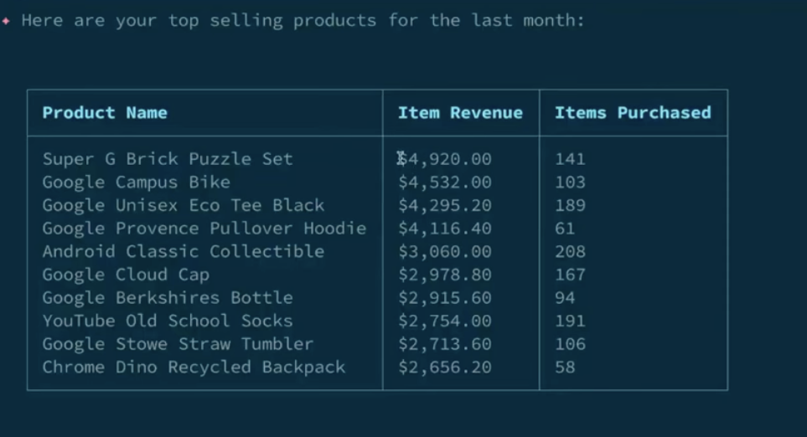Click the 208 items purchased value
Viewport: 807px width, 437px height.
click(x=570, y=251)
